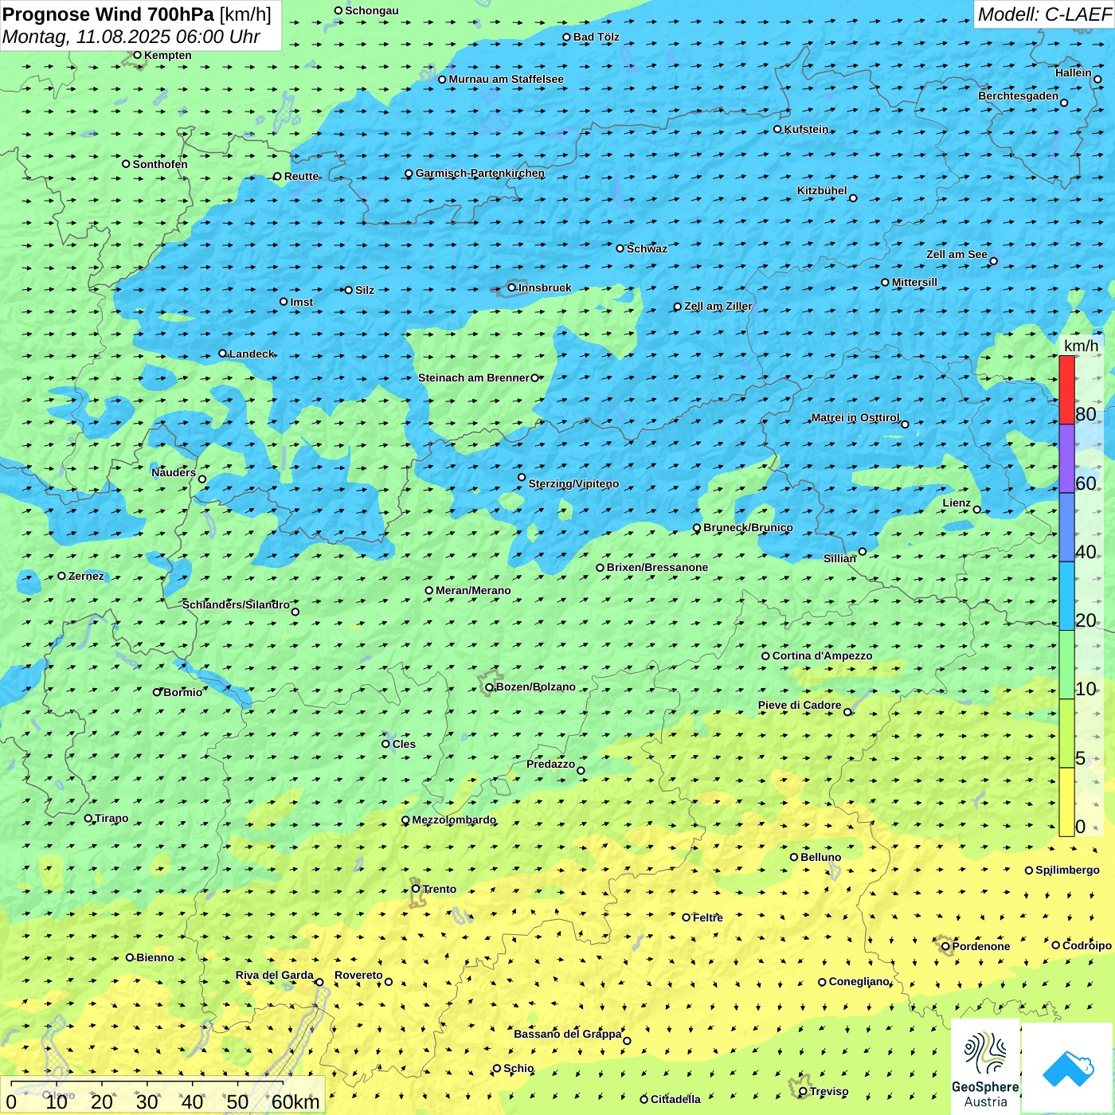Click the Murnau am Staffelsee label
This screenshot has height=1115, width=1115.
tap(506, 79)
